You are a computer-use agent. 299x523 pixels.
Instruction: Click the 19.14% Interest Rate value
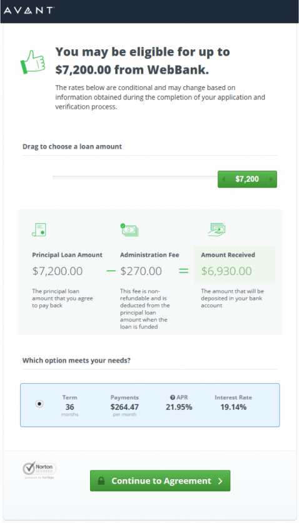pos(233,407)
